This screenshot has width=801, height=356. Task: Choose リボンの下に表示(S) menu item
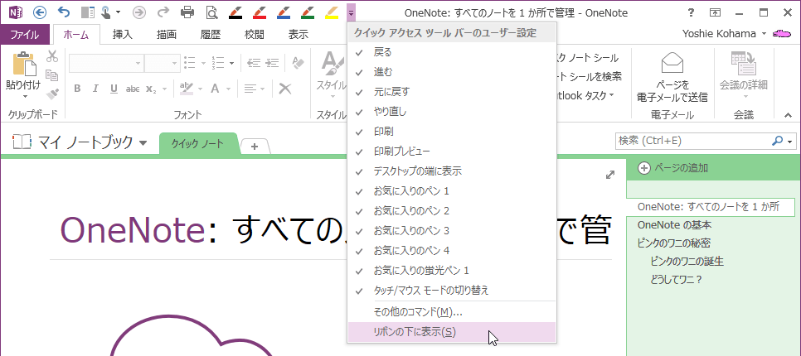(452, 332)
